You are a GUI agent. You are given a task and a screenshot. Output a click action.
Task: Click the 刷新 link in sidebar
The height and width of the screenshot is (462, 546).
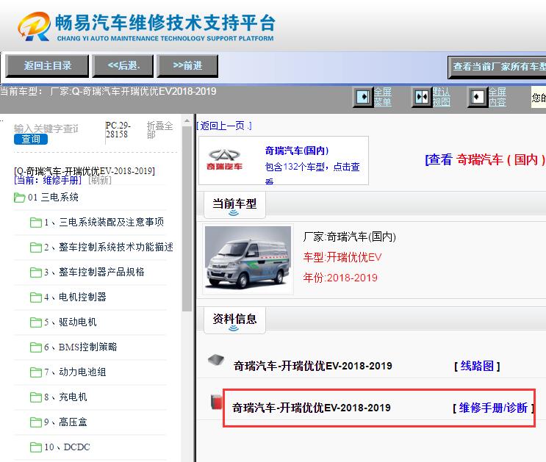pos(100,181)
